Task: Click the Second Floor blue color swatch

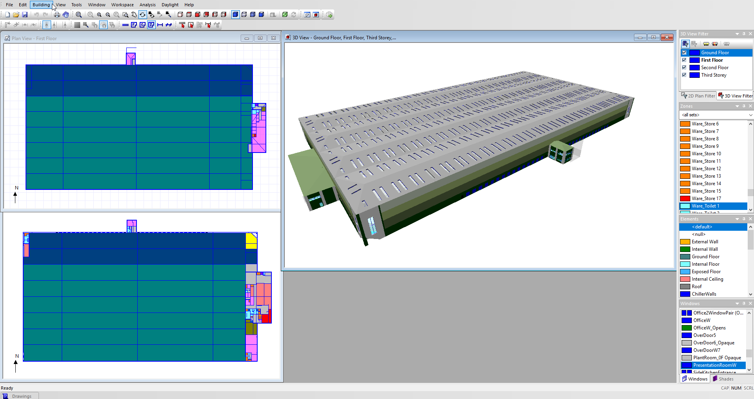Action: (x=694, y=68)
